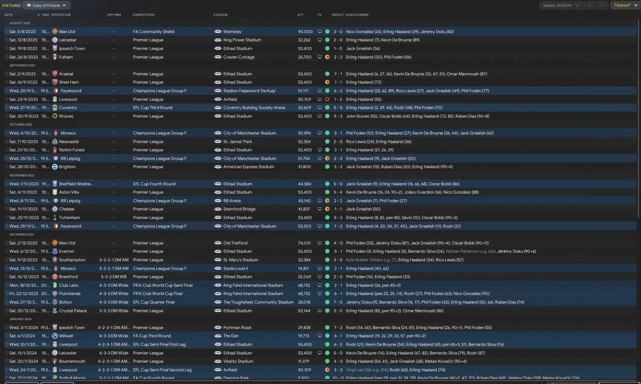The image size is (641, 384).
Task: Click the Fluminense club badge
Action: 55,294
